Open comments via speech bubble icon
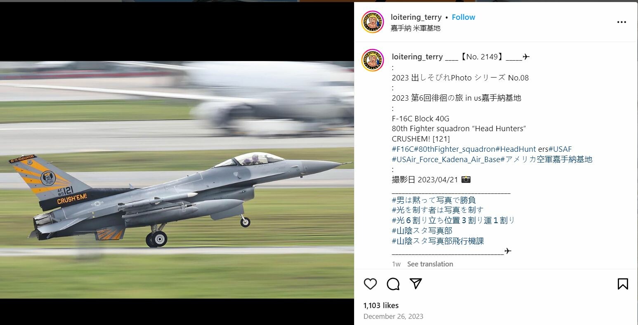Screen dimensions: 638x325 click(393, 284)
